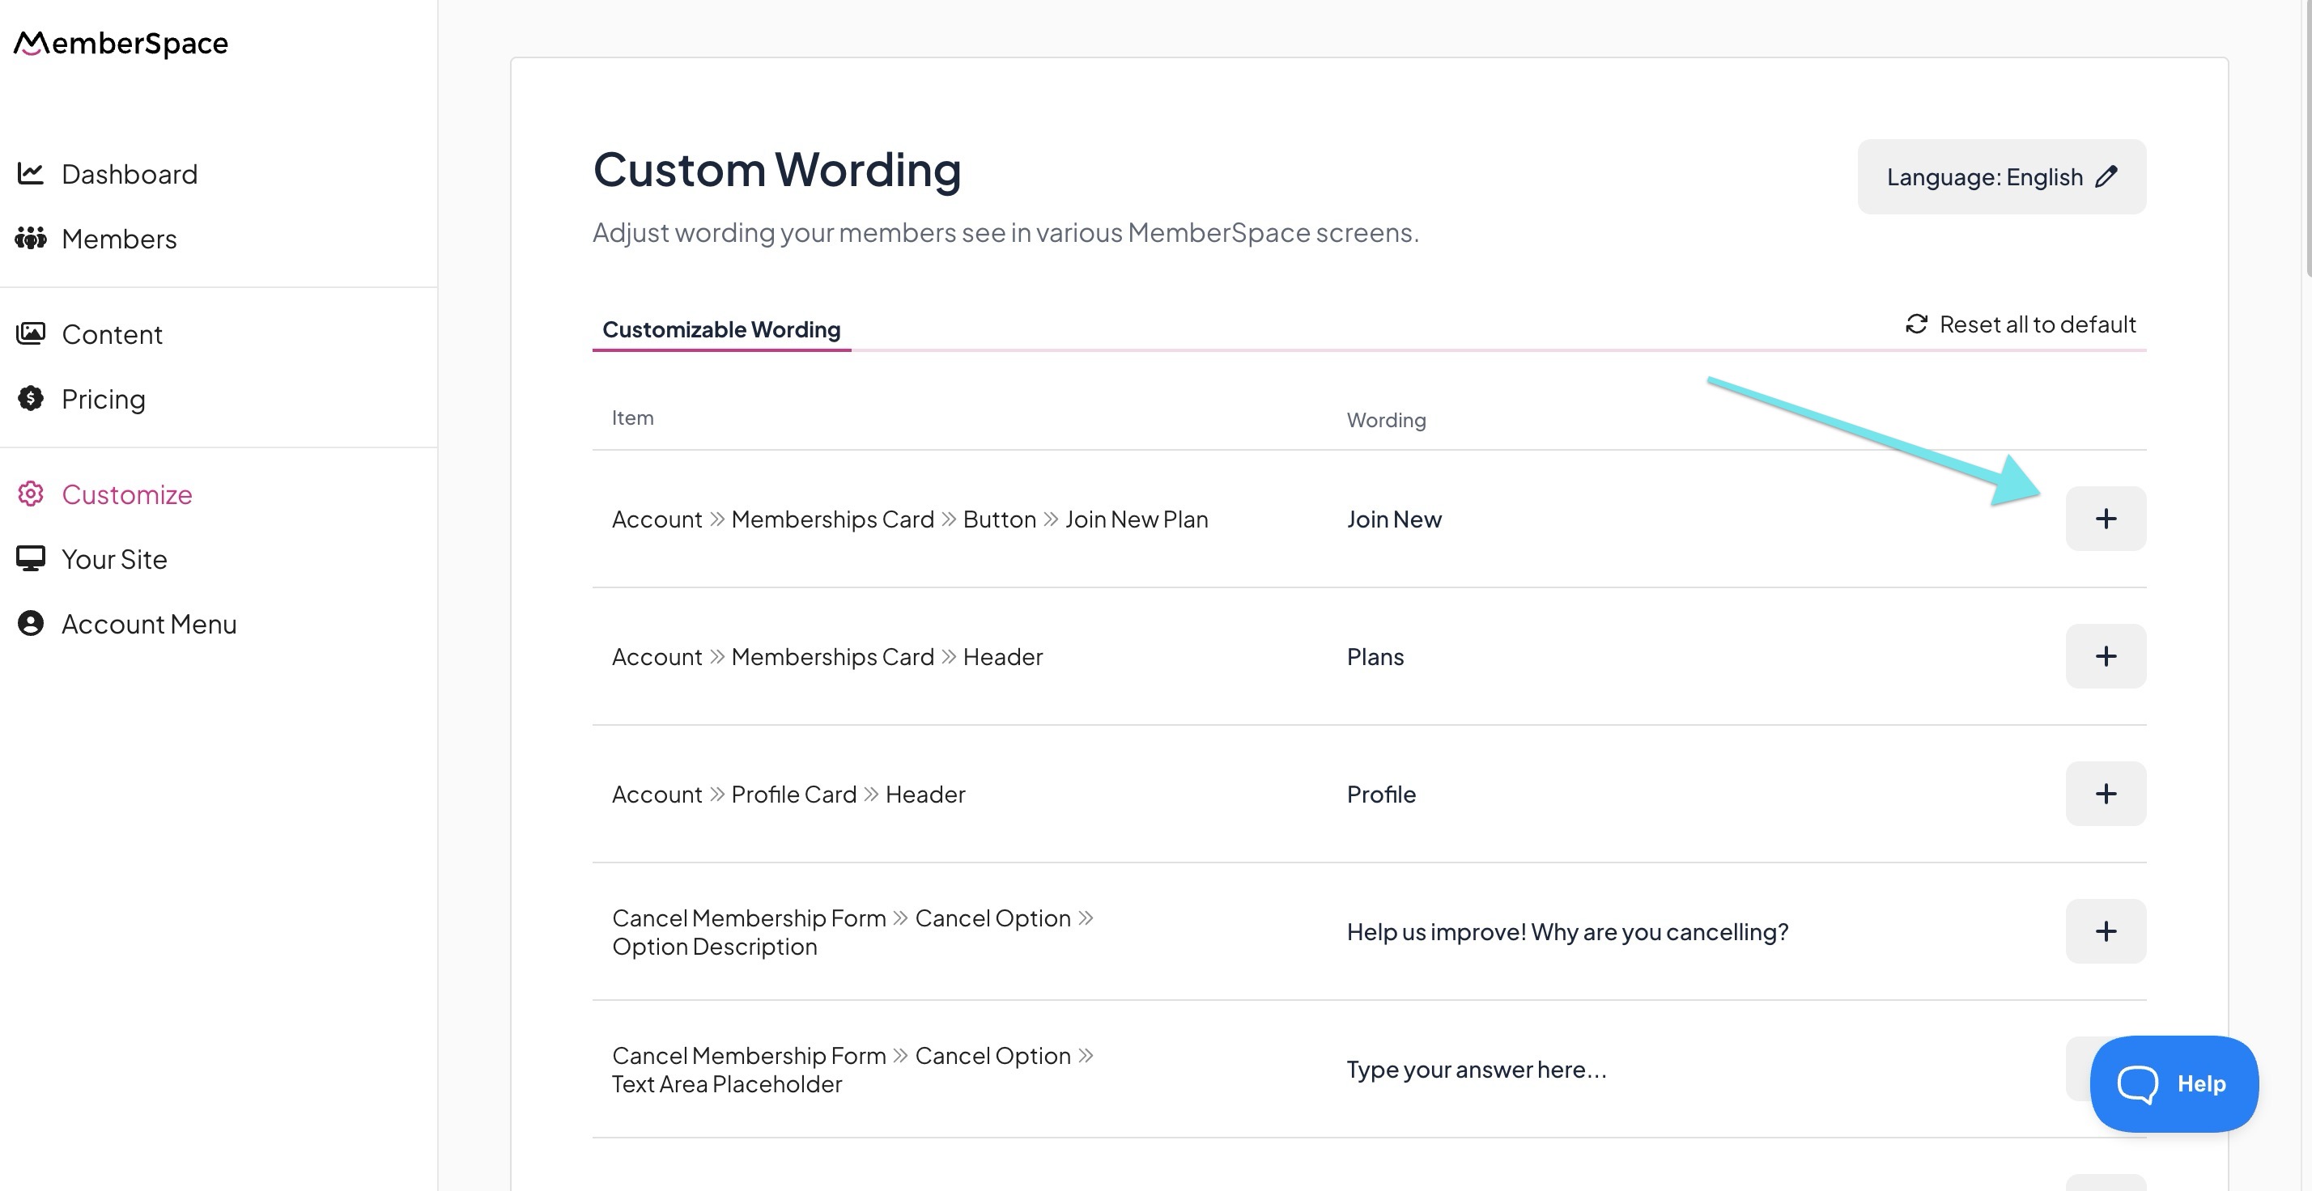Expand the Profile Card Header row plus button
This screenshot has width=2312, height=1191.
[2106, 794]
